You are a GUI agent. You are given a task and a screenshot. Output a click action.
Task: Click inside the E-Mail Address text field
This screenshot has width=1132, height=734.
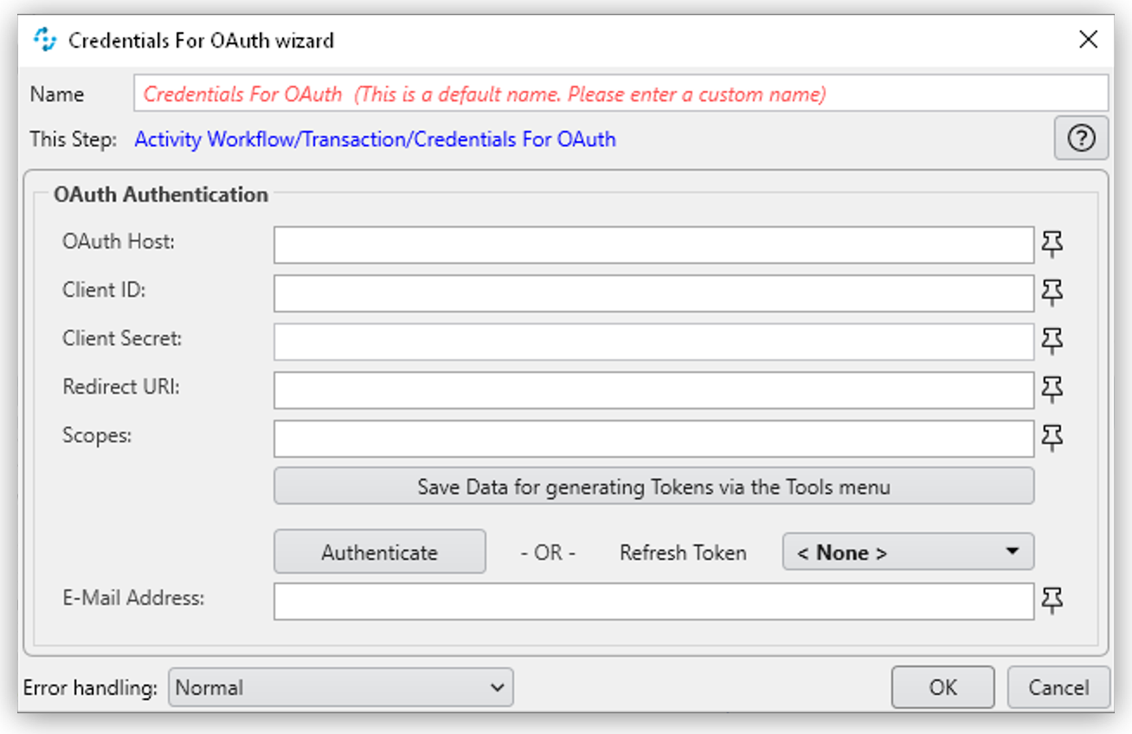(653, 601)
